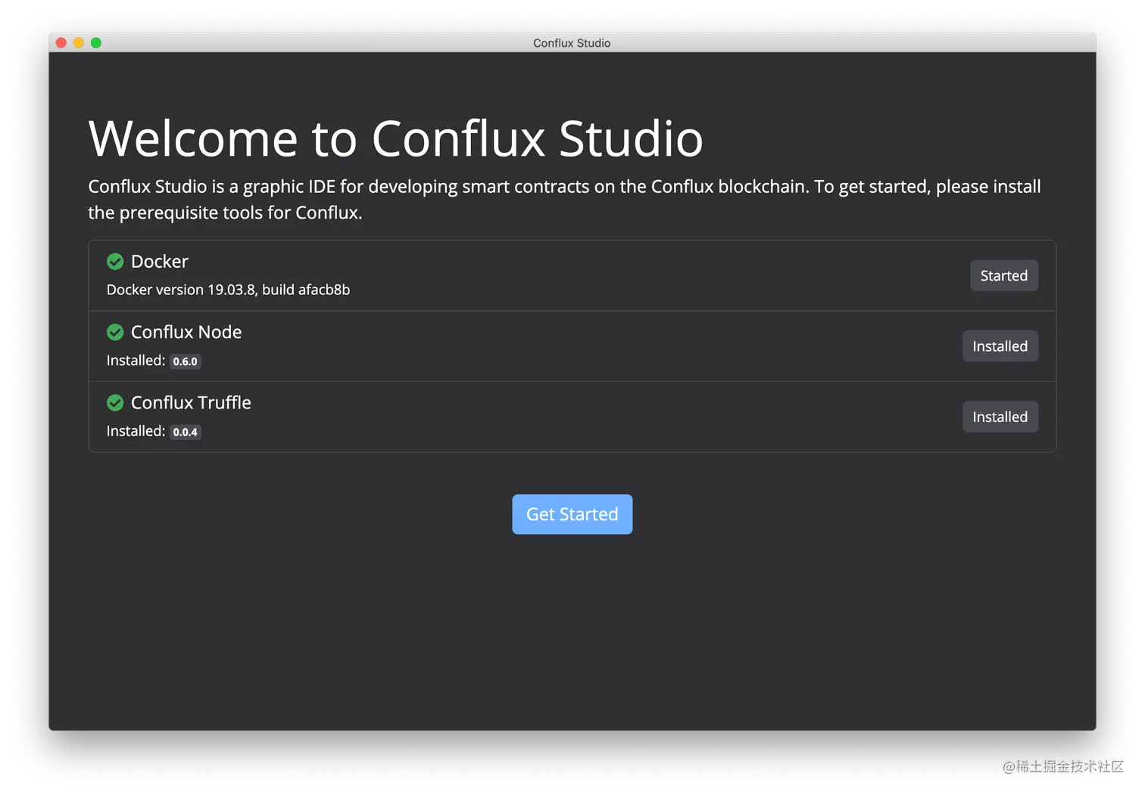This screenshot has height=795, width=1145.
Task: Select the Conflux Truffle version badge 0.0.4
Action: (x=185, y=432)
